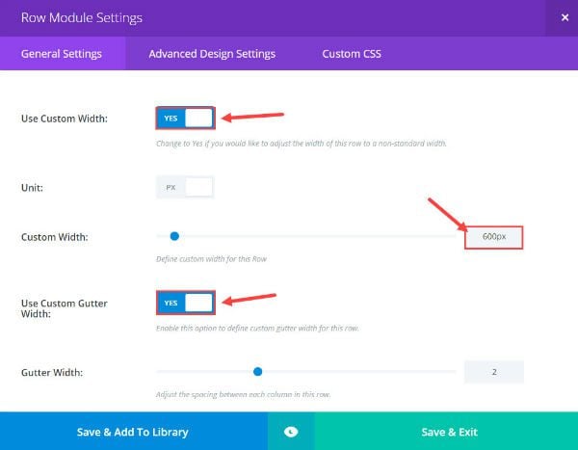Click the Custom Width slider track middle

tap(306, 236)
